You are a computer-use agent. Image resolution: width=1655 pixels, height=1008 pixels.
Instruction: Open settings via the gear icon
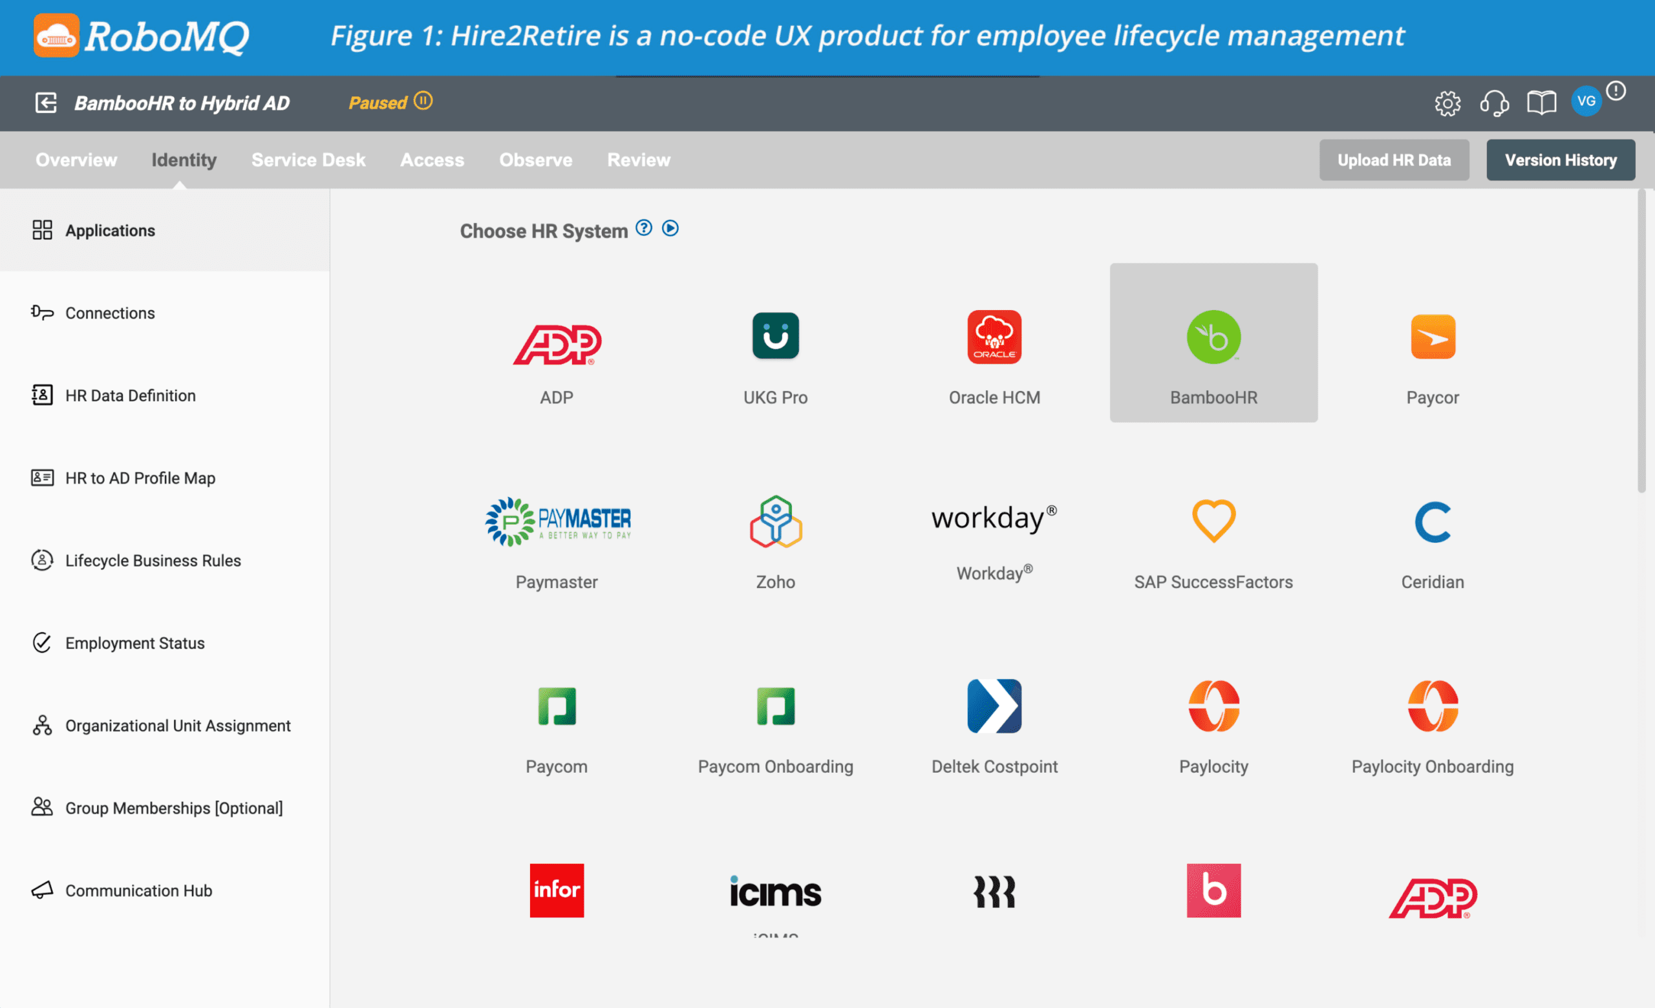(1449, 103)
